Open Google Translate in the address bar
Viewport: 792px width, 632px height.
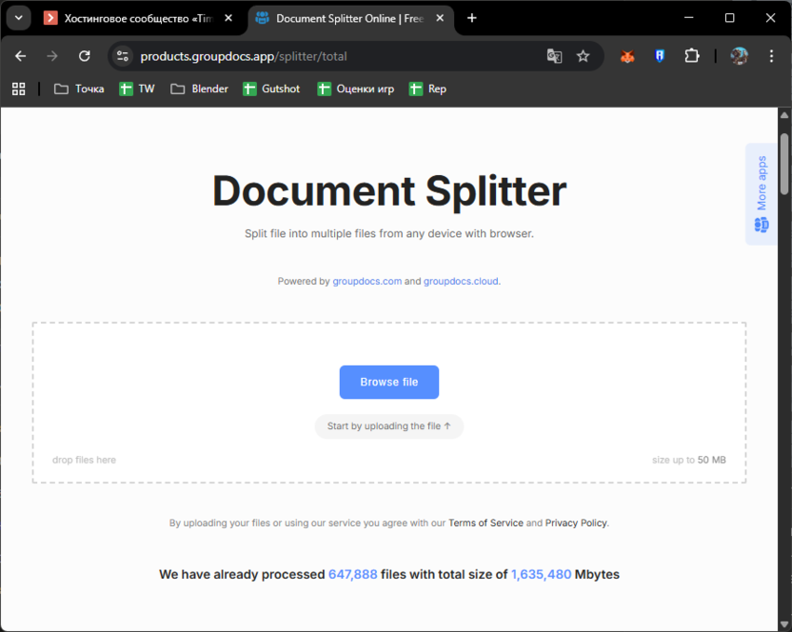[554, 56]
